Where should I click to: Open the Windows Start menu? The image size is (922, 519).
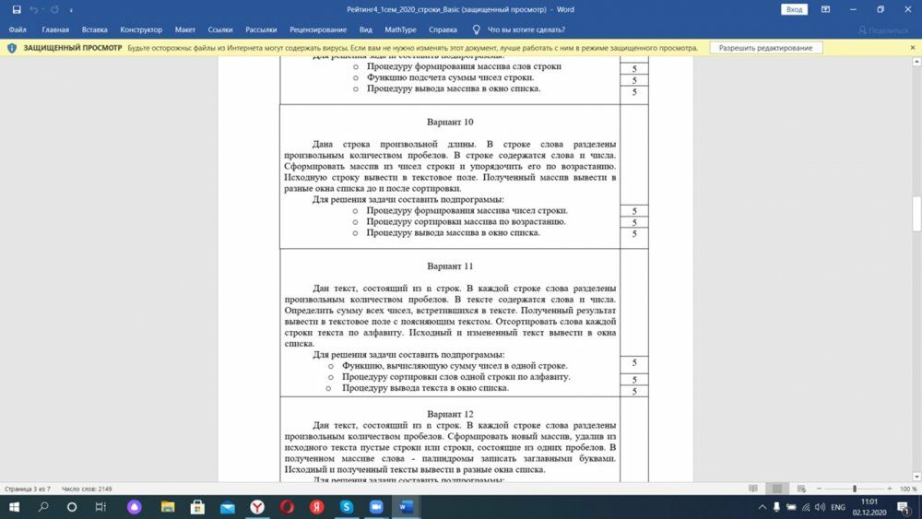14,507
